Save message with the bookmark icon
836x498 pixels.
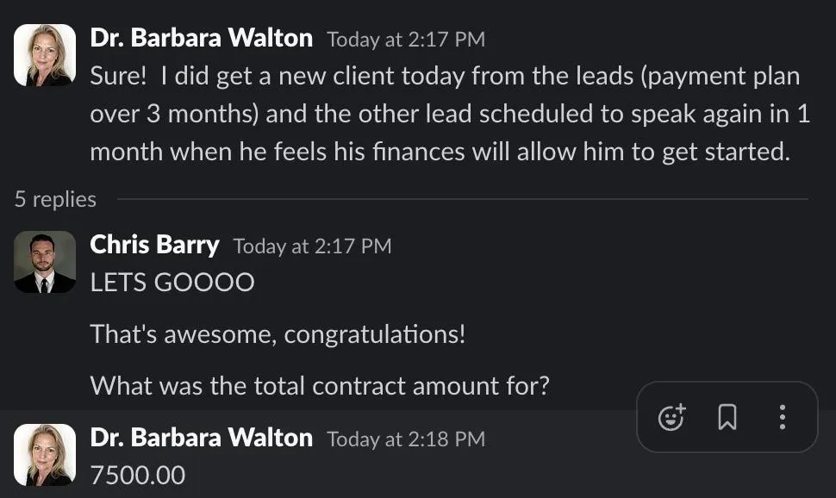727,418
